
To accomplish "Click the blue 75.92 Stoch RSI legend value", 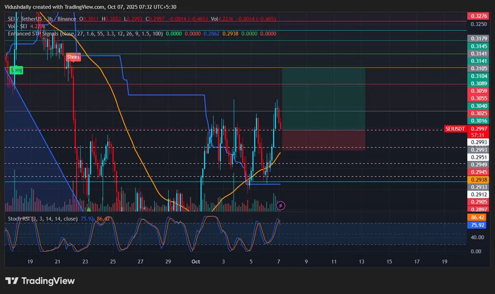I will click(87, 219).
